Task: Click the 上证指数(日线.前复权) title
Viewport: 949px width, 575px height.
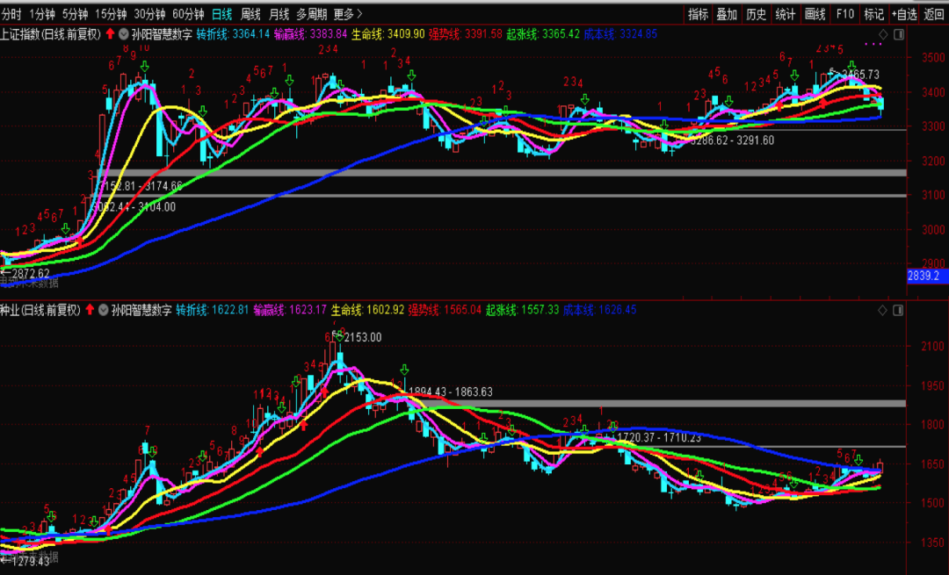Action: 51,34
